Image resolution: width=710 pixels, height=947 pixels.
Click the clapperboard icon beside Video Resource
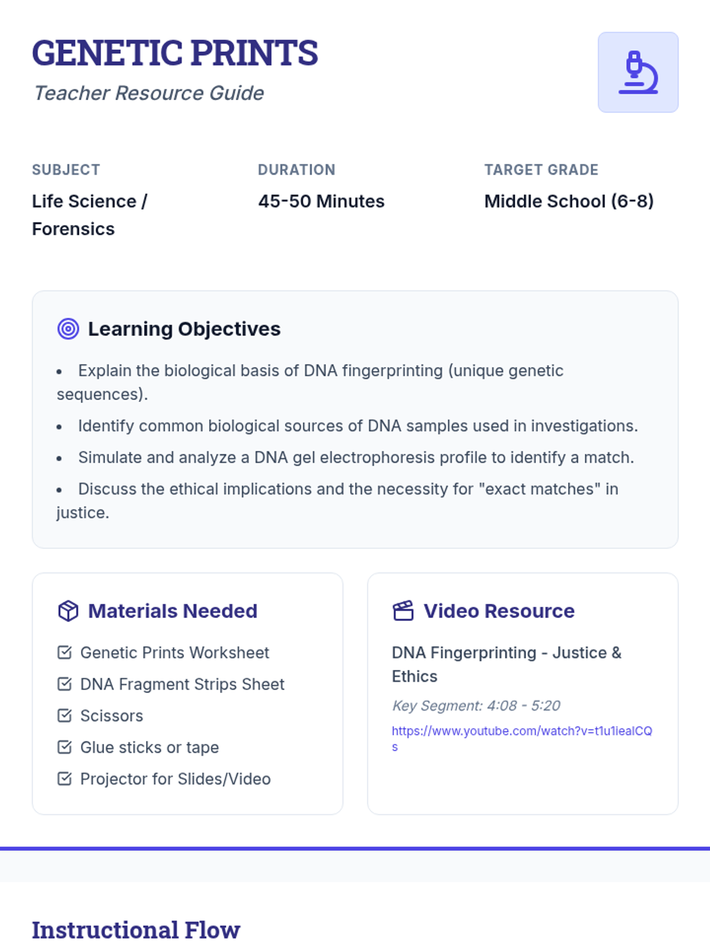point(403,611)
